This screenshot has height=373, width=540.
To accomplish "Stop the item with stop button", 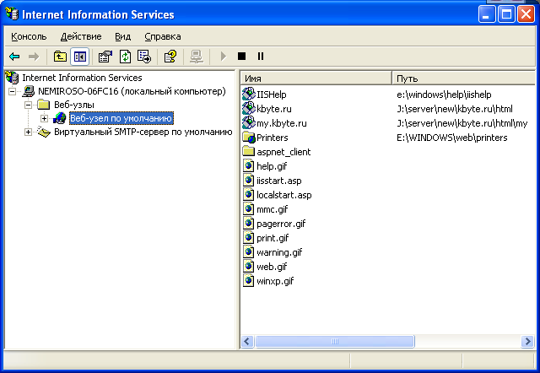I will tap(242, 56).
